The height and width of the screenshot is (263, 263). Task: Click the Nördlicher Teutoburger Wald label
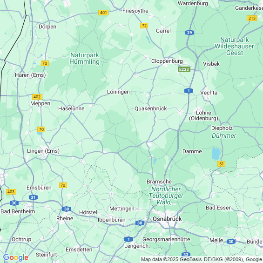[x=166, y=196]
